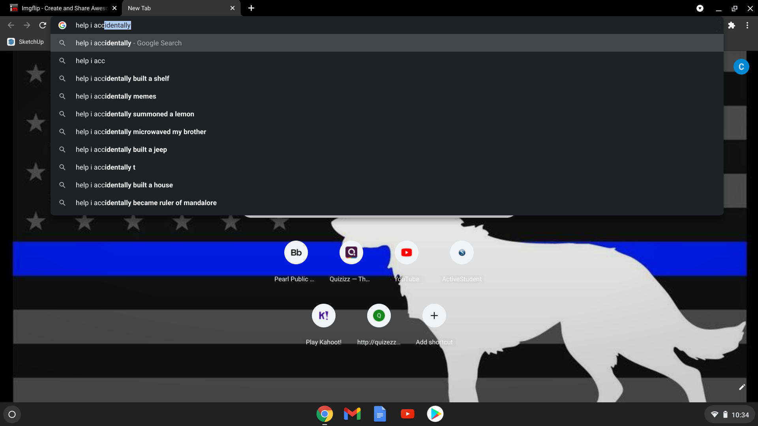Viewport: 758px width, 426px height.
Task: Choose 'help i accidentally - Google Search' suggestion
Action: 387,43
